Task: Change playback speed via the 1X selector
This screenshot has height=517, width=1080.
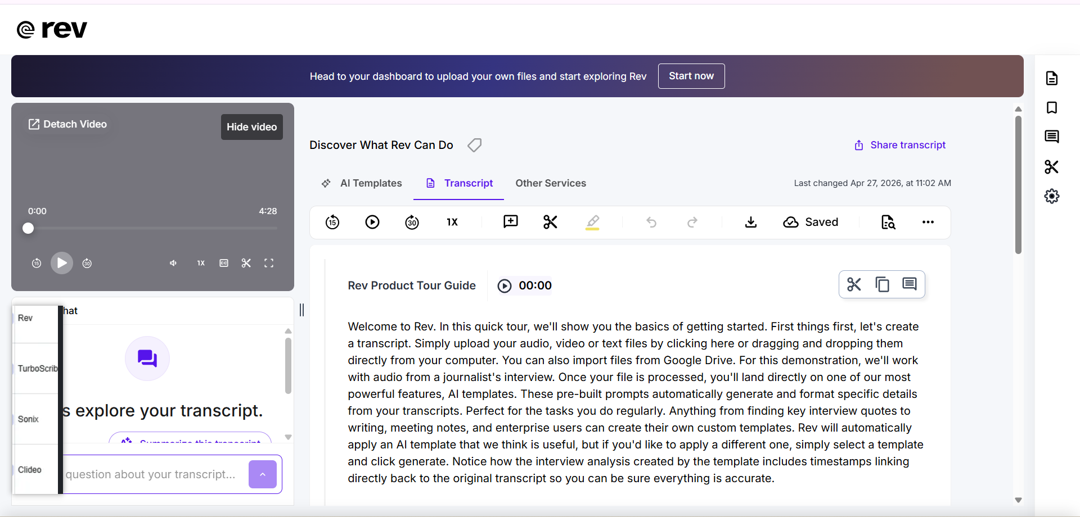Action: point(452,222)
